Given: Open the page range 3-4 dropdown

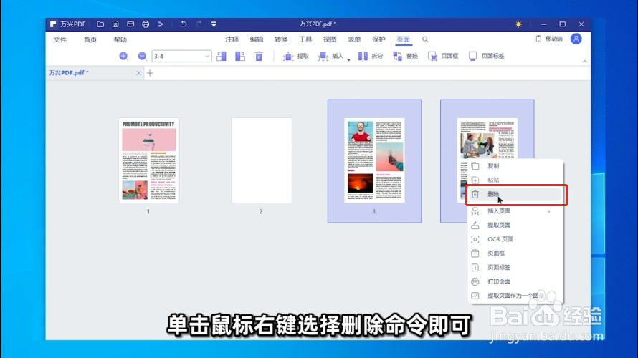Looking at the screenshot, I should [181, 56].
